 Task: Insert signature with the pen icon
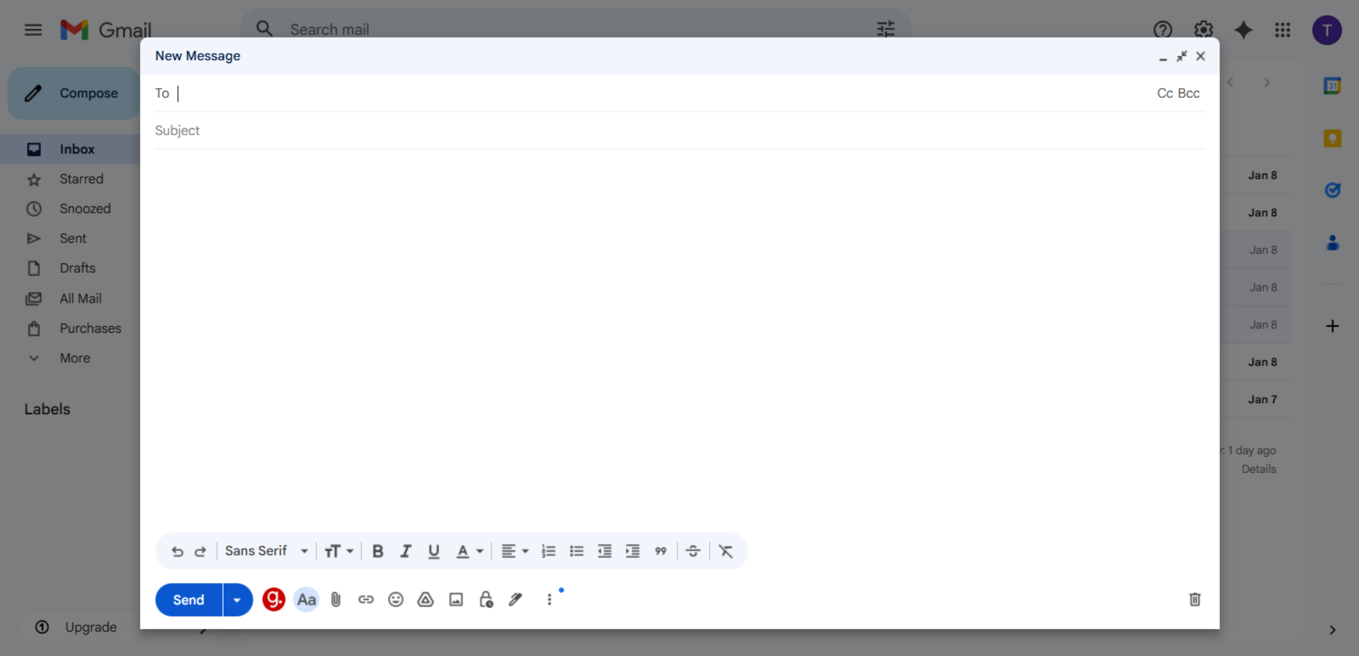(x=515, y=599)
